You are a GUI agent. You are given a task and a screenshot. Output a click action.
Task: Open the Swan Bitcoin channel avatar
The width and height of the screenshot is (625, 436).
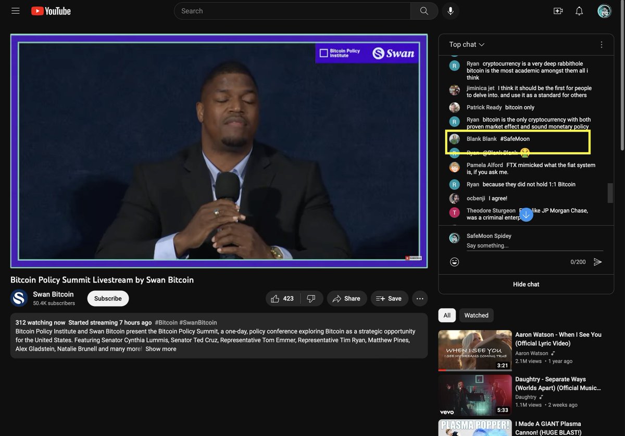click(19, 298)
